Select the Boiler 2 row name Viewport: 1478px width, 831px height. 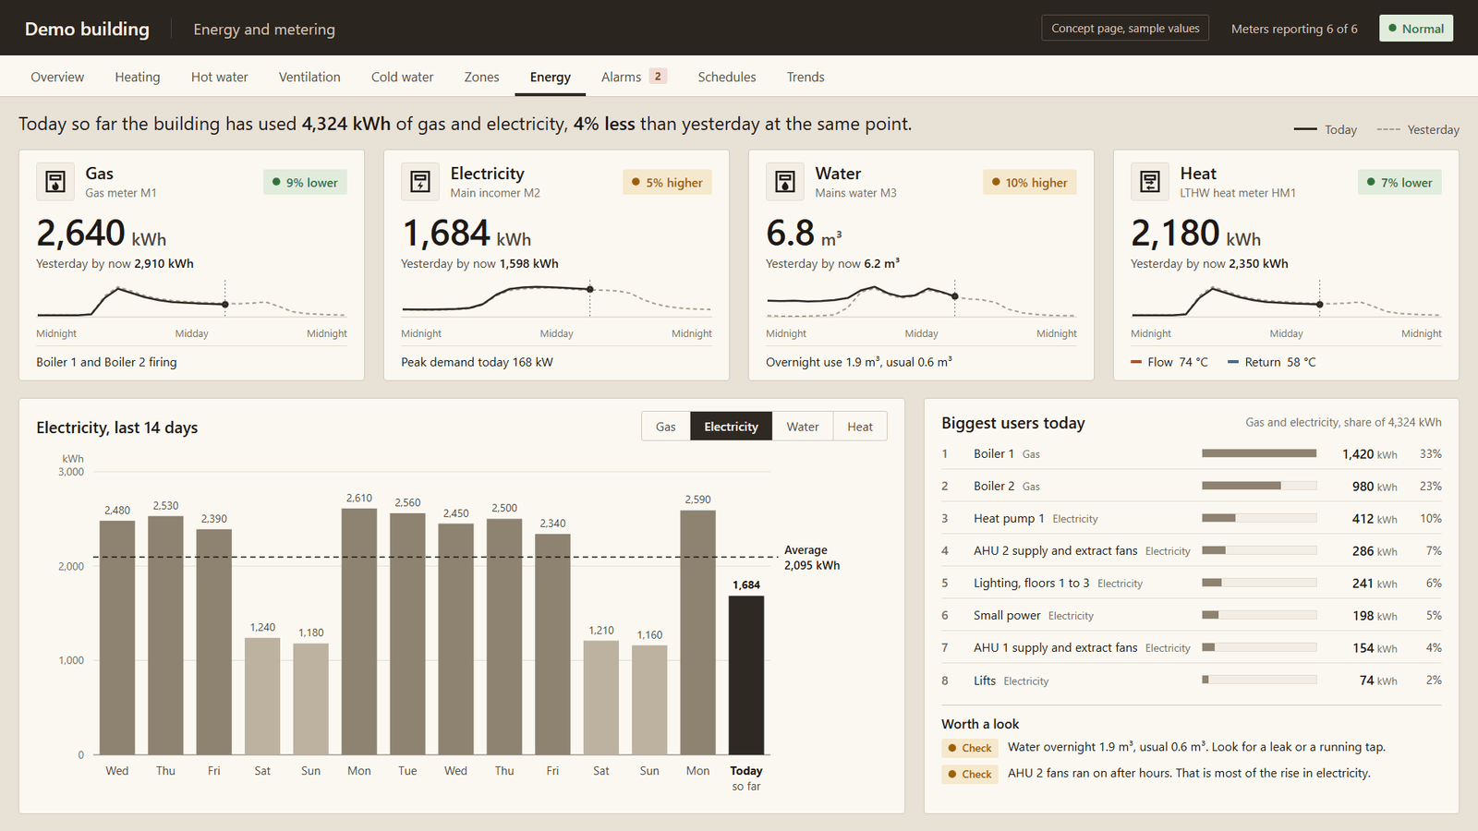pos(994,486)
